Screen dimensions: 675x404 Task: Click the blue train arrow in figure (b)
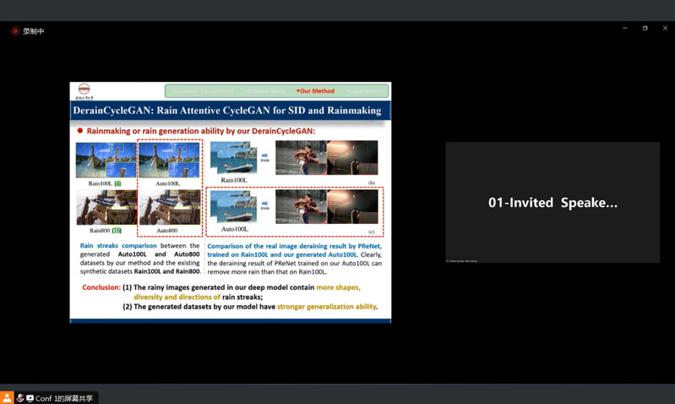coord(264,156)
